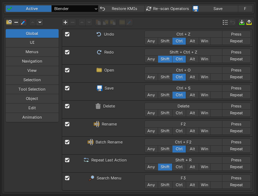This screenshot has height=196, width=258.
Task: Move group down with white arrow icon
Action: [x=40, y=22]
